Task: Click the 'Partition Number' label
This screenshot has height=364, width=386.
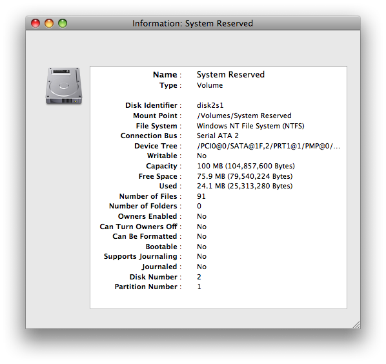Action: pos(147,287)
